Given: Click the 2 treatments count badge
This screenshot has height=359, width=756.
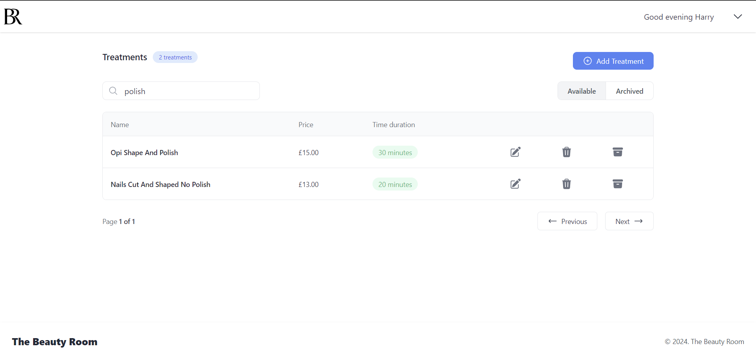Looking at the screenshot, I should 175,57.
